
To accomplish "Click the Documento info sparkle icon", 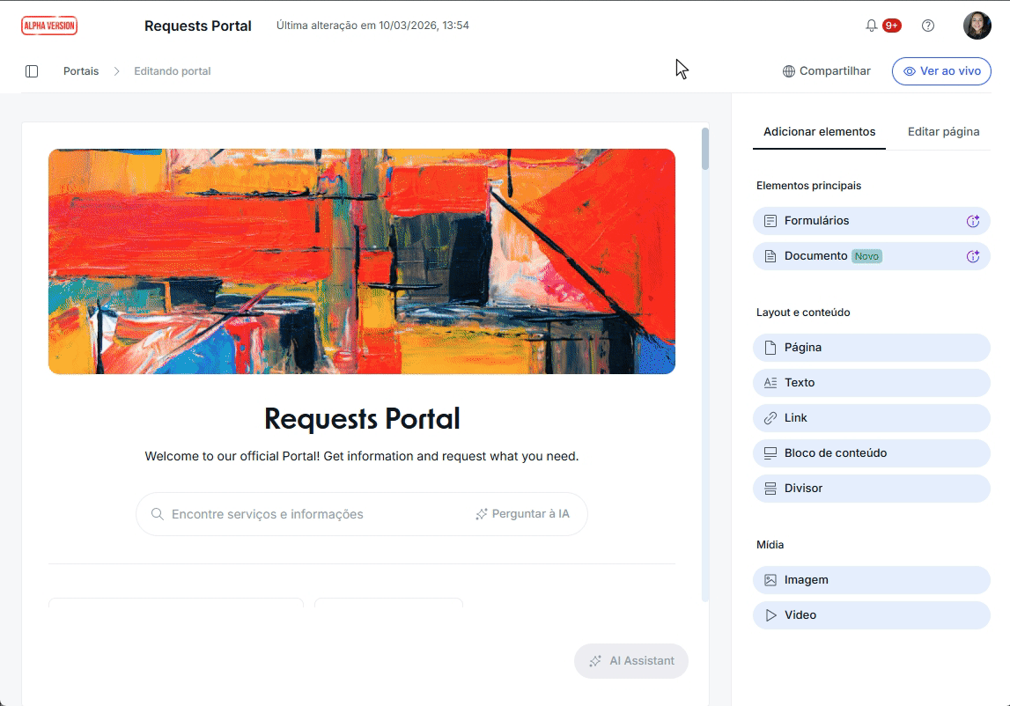I will [973, 256].
